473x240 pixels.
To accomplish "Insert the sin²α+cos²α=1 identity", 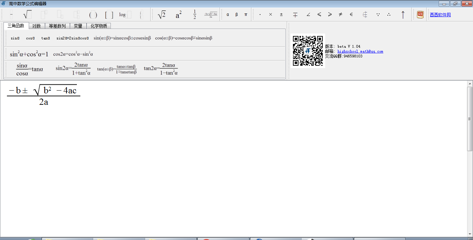I will (29, 54).
